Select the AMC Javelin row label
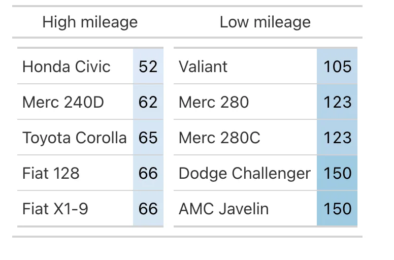 pyautogui.click(x=223, y=209)
